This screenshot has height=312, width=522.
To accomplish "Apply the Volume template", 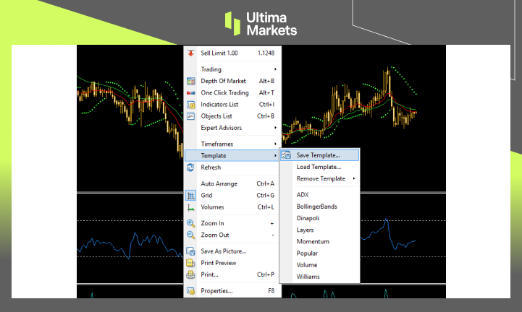I will click(319, 265).
